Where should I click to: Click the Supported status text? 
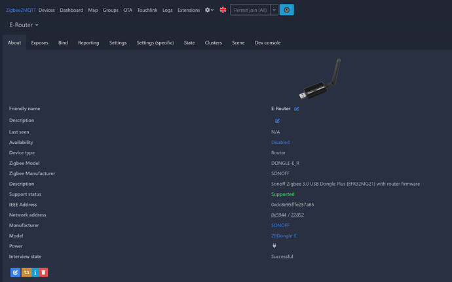coord(282,194)
